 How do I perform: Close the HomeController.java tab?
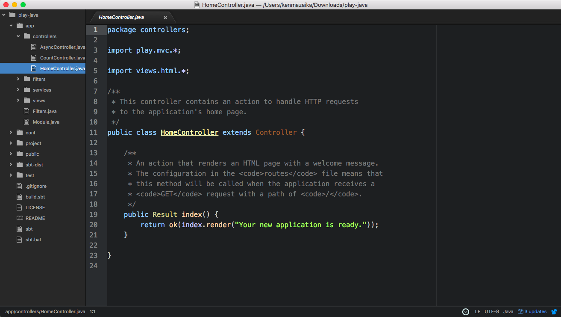[165, 18]
